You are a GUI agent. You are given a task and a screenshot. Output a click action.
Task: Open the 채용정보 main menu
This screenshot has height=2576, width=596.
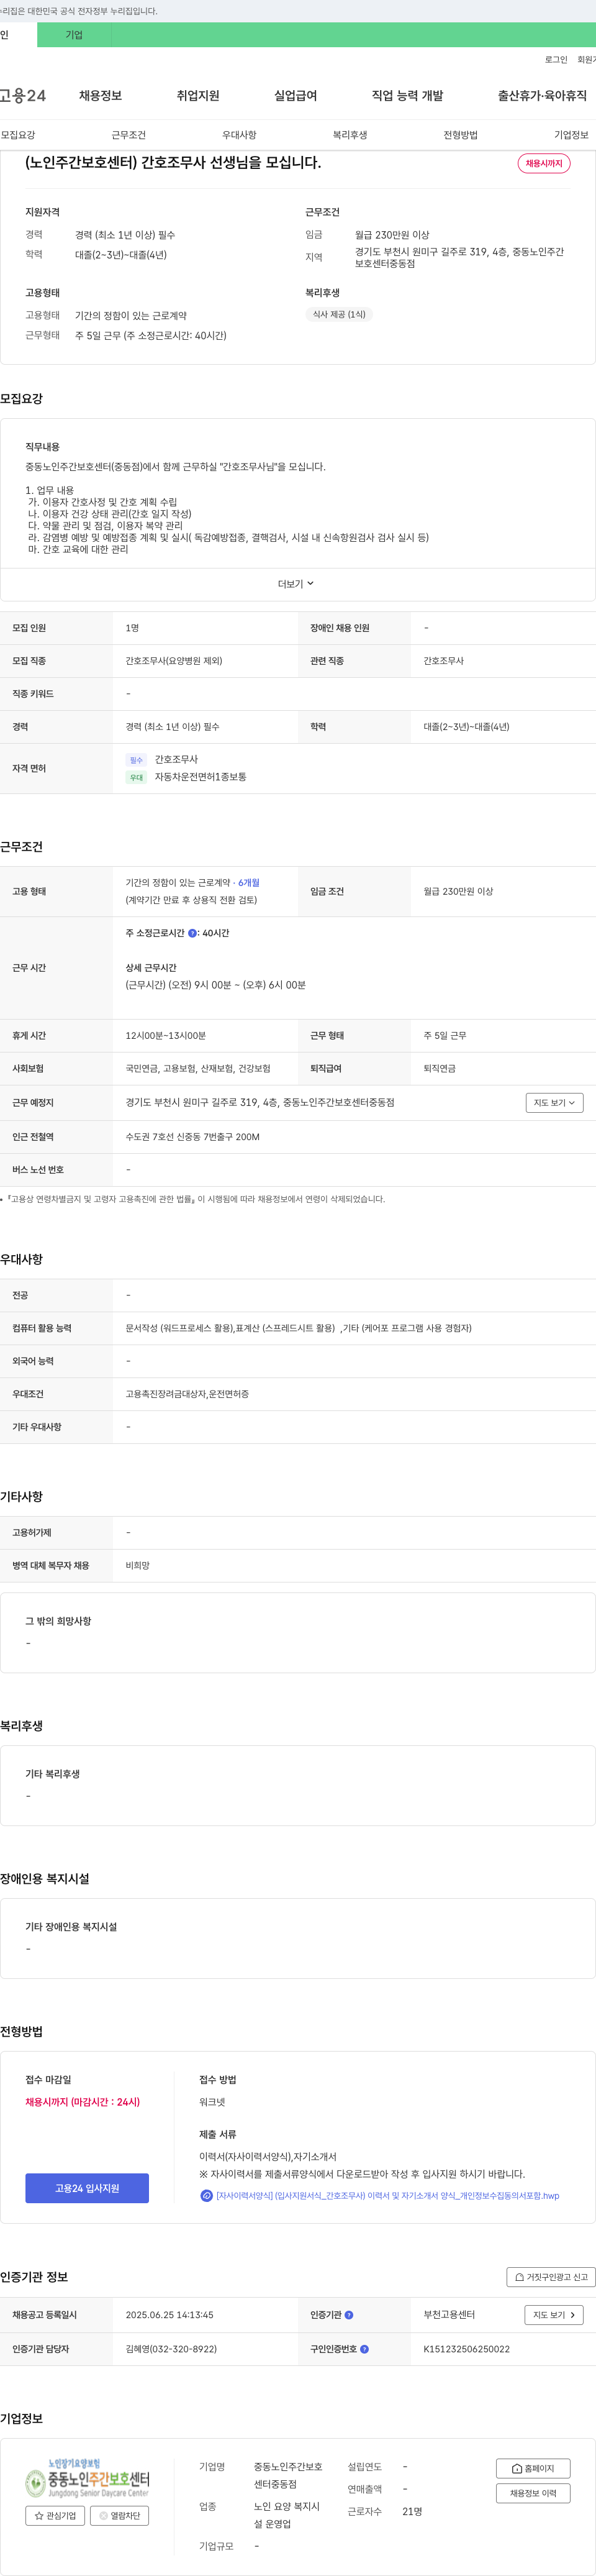(100, 96)
